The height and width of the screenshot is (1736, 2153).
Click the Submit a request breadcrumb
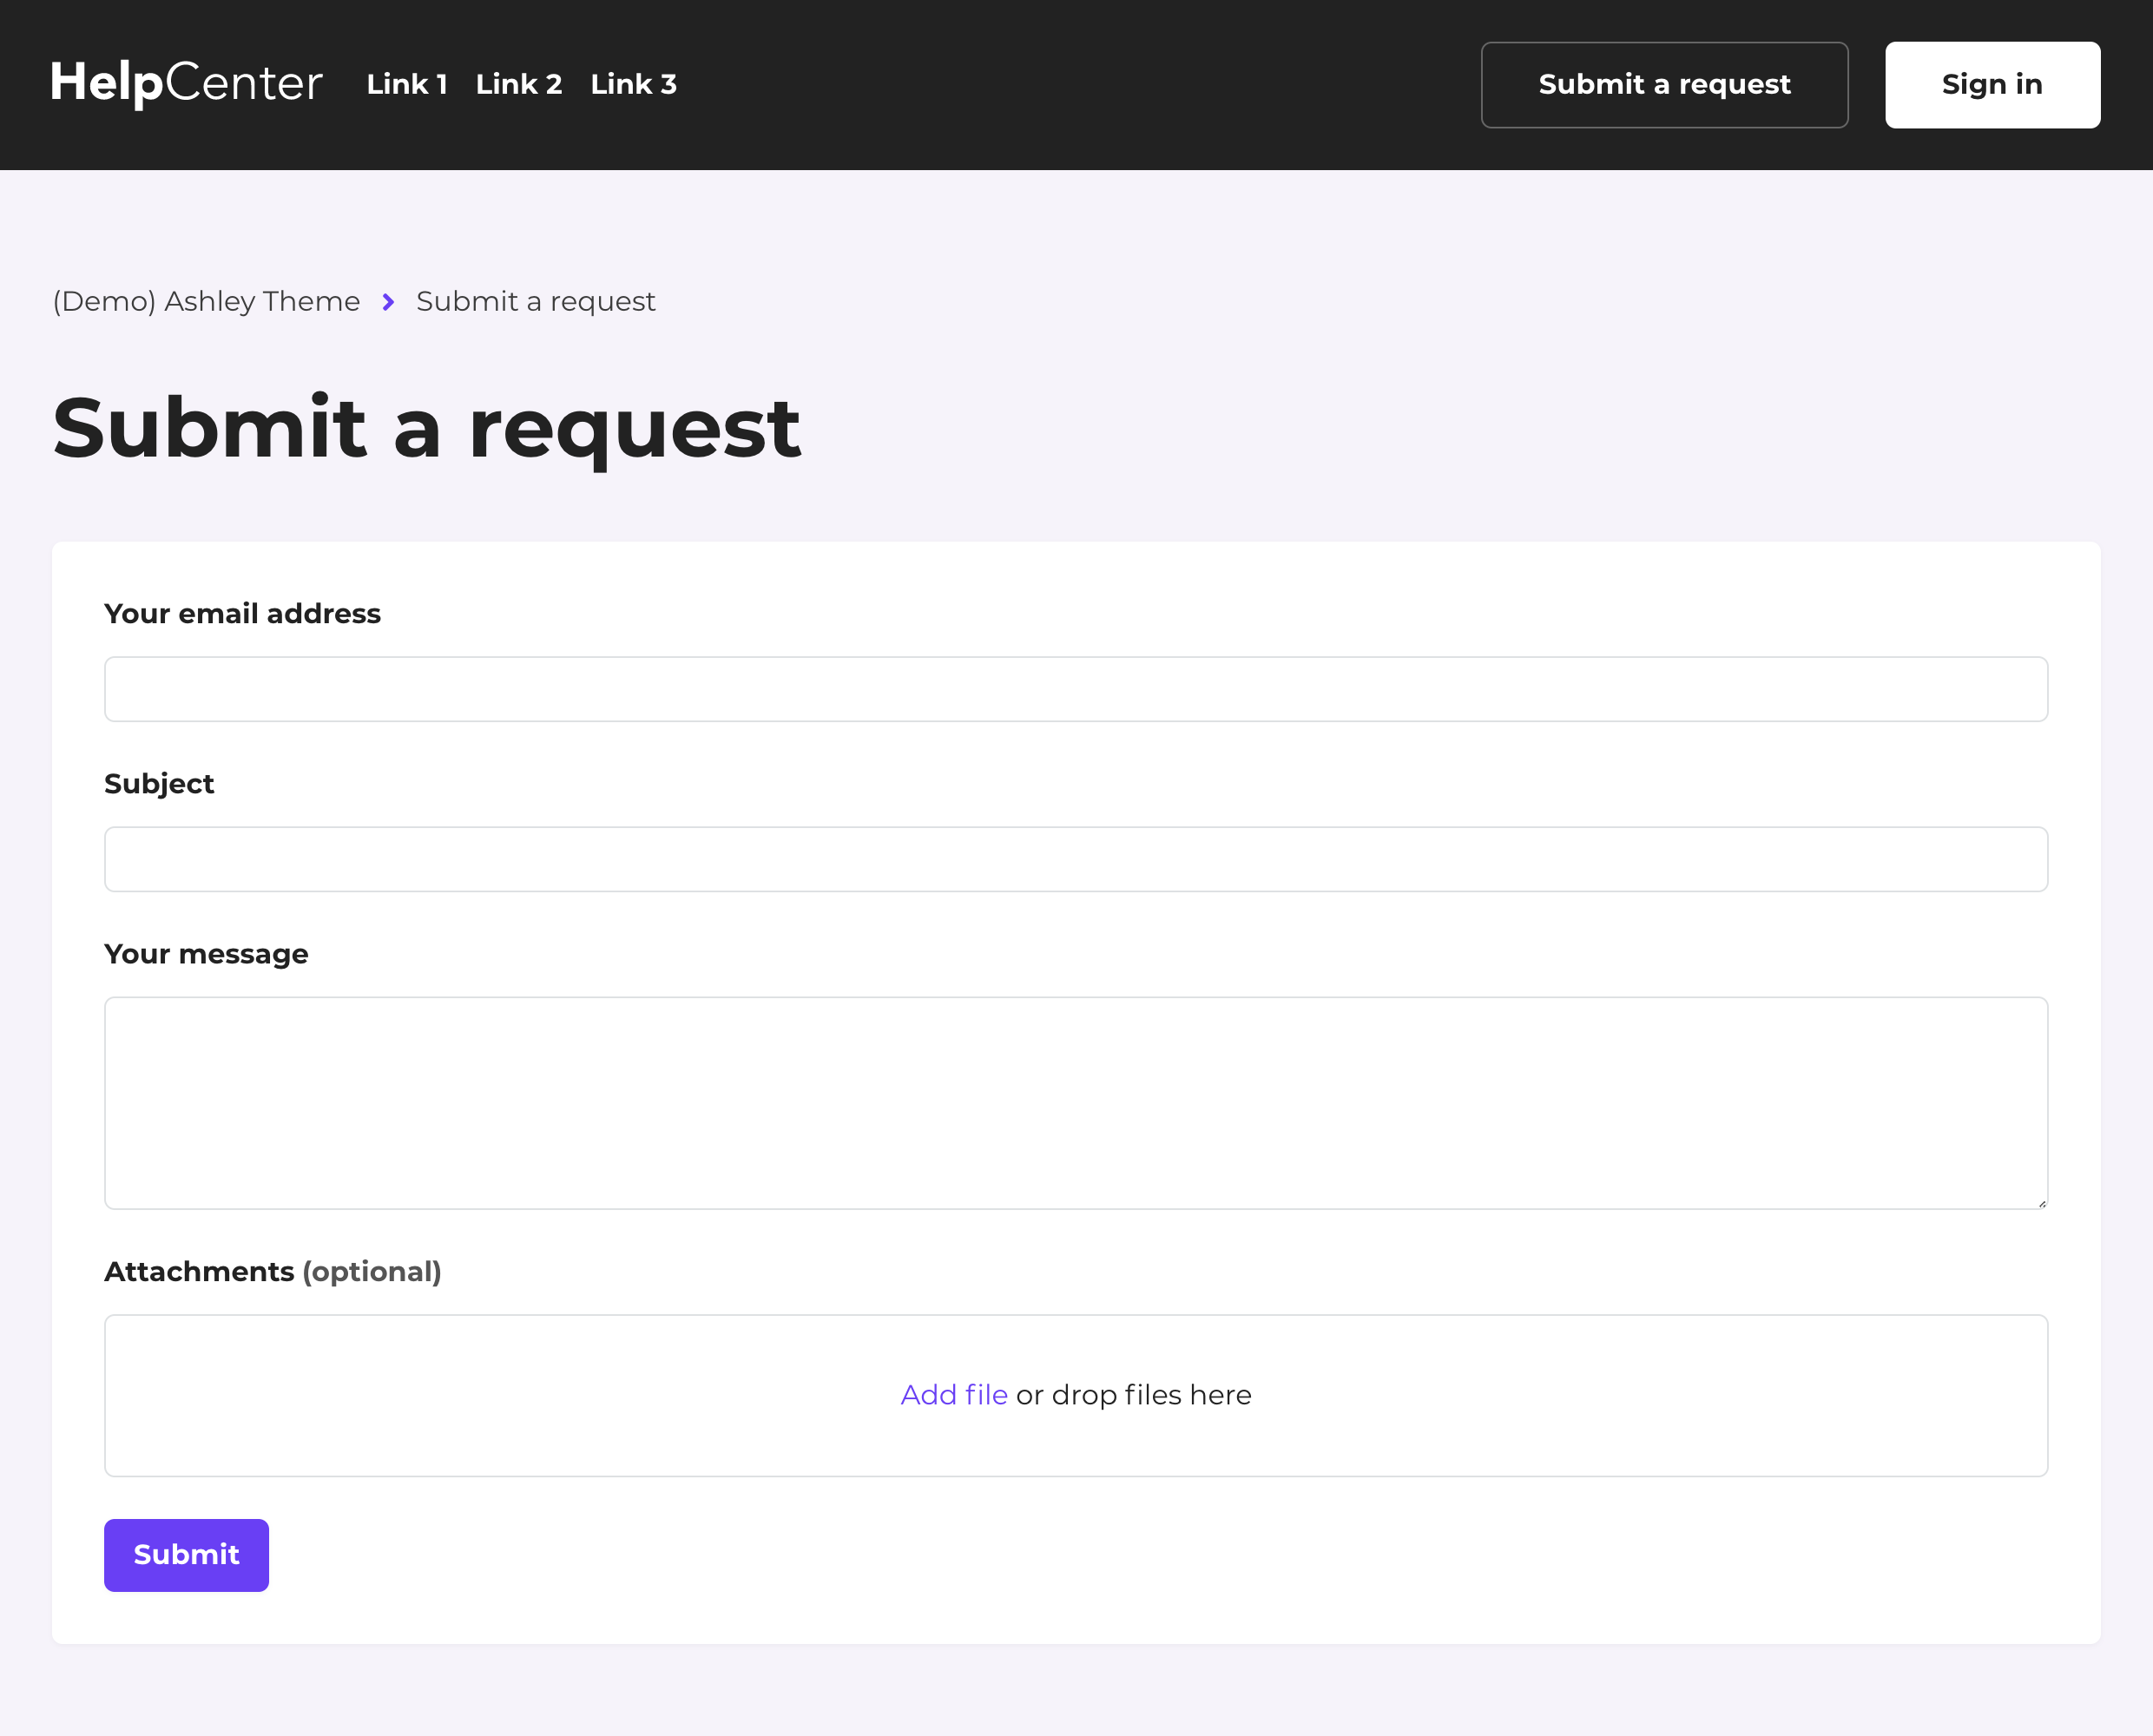coord(535,301)
